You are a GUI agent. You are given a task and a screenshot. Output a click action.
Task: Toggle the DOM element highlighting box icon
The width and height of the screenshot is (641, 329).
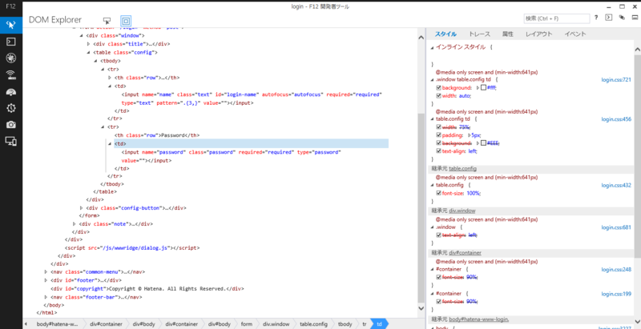point(126,20)
